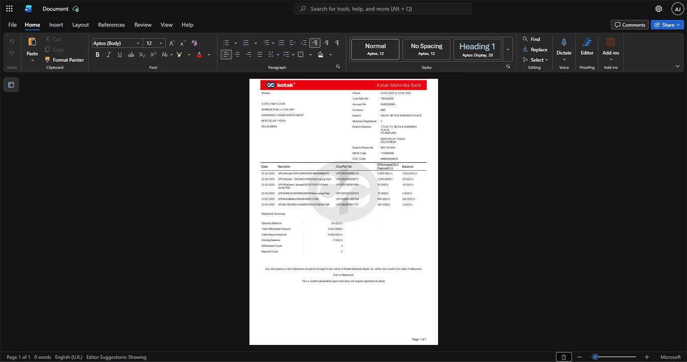Open the Select dropdown in Editing
687x362 pixels.
(536, 60)
